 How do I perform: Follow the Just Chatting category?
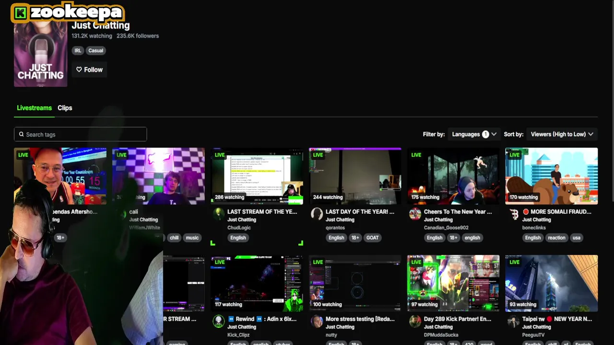[x=89, y=69]
